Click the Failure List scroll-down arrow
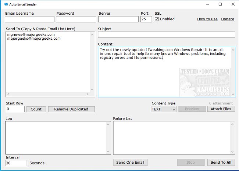Viewport: 239px width, 171px height. tap(232, 152)
